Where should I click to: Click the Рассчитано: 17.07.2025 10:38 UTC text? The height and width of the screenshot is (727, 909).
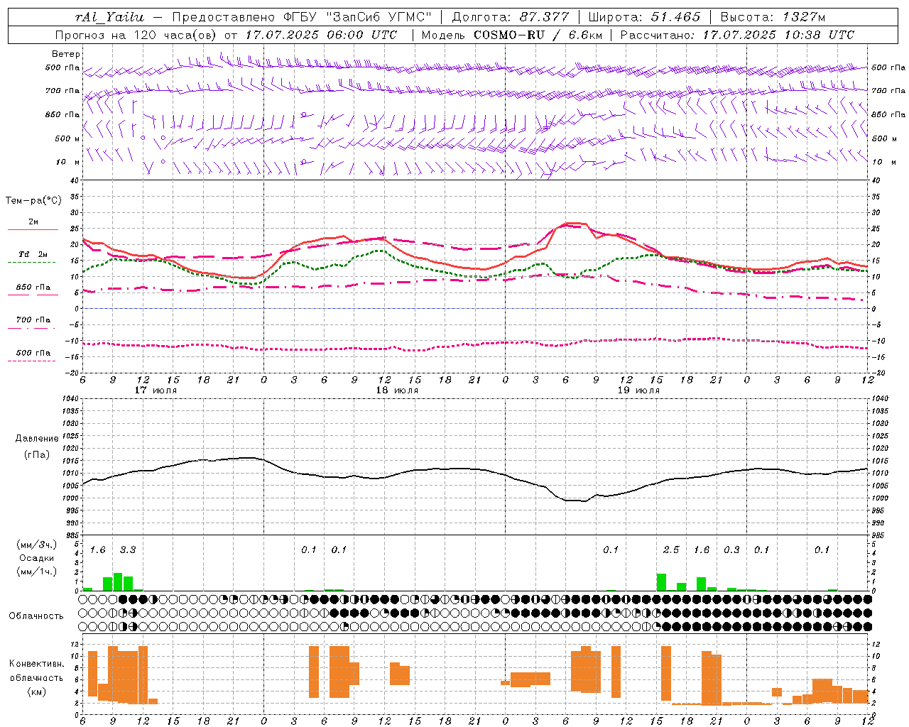[737, 35]
